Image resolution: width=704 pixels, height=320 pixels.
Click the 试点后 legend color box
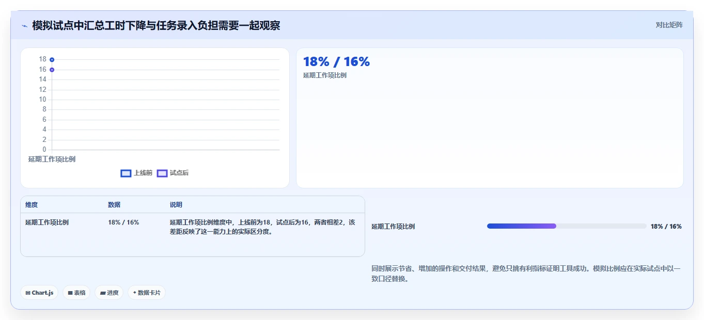162,173
